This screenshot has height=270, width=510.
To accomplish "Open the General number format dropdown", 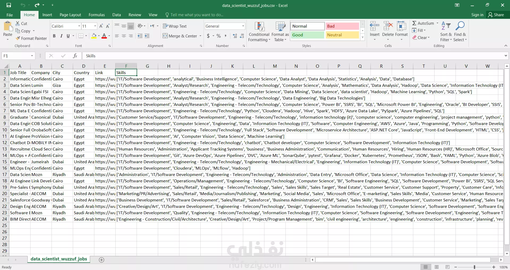I will pyautogui.click(x=243, y=26).
